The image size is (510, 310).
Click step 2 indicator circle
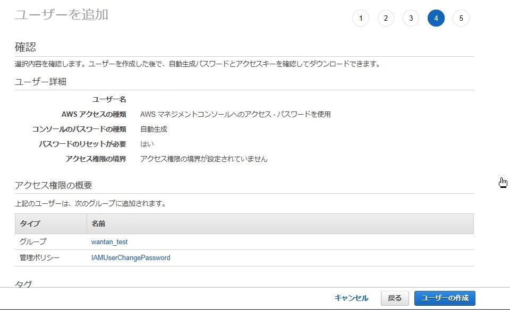(386, 18)
